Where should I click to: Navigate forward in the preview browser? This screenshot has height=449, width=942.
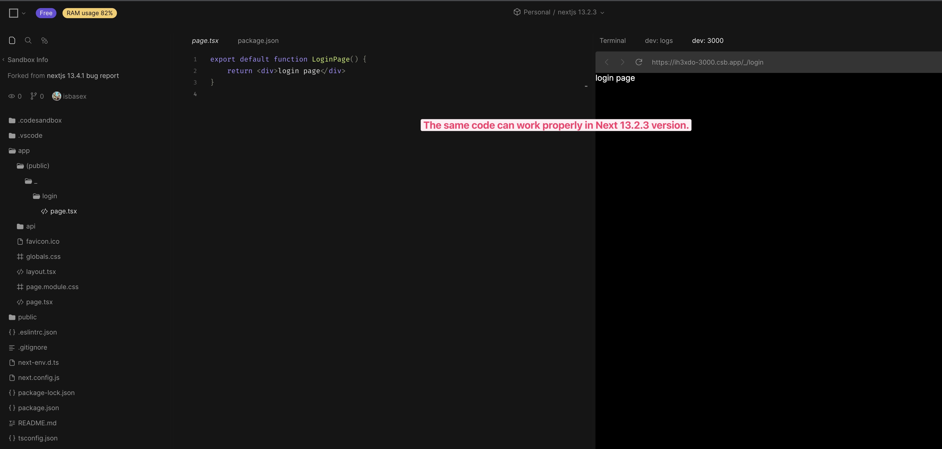pyautogui.click(x=622, y=62)
